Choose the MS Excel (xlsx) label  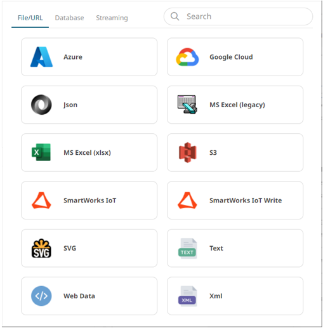coord(88,152)
